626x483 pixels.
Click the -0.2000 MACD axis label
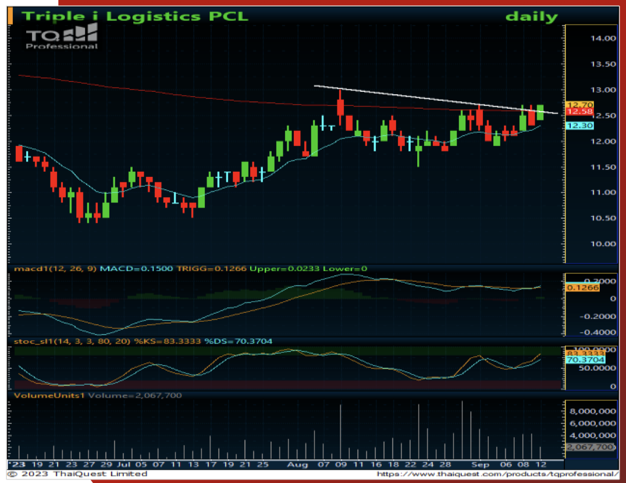(597, 317)
